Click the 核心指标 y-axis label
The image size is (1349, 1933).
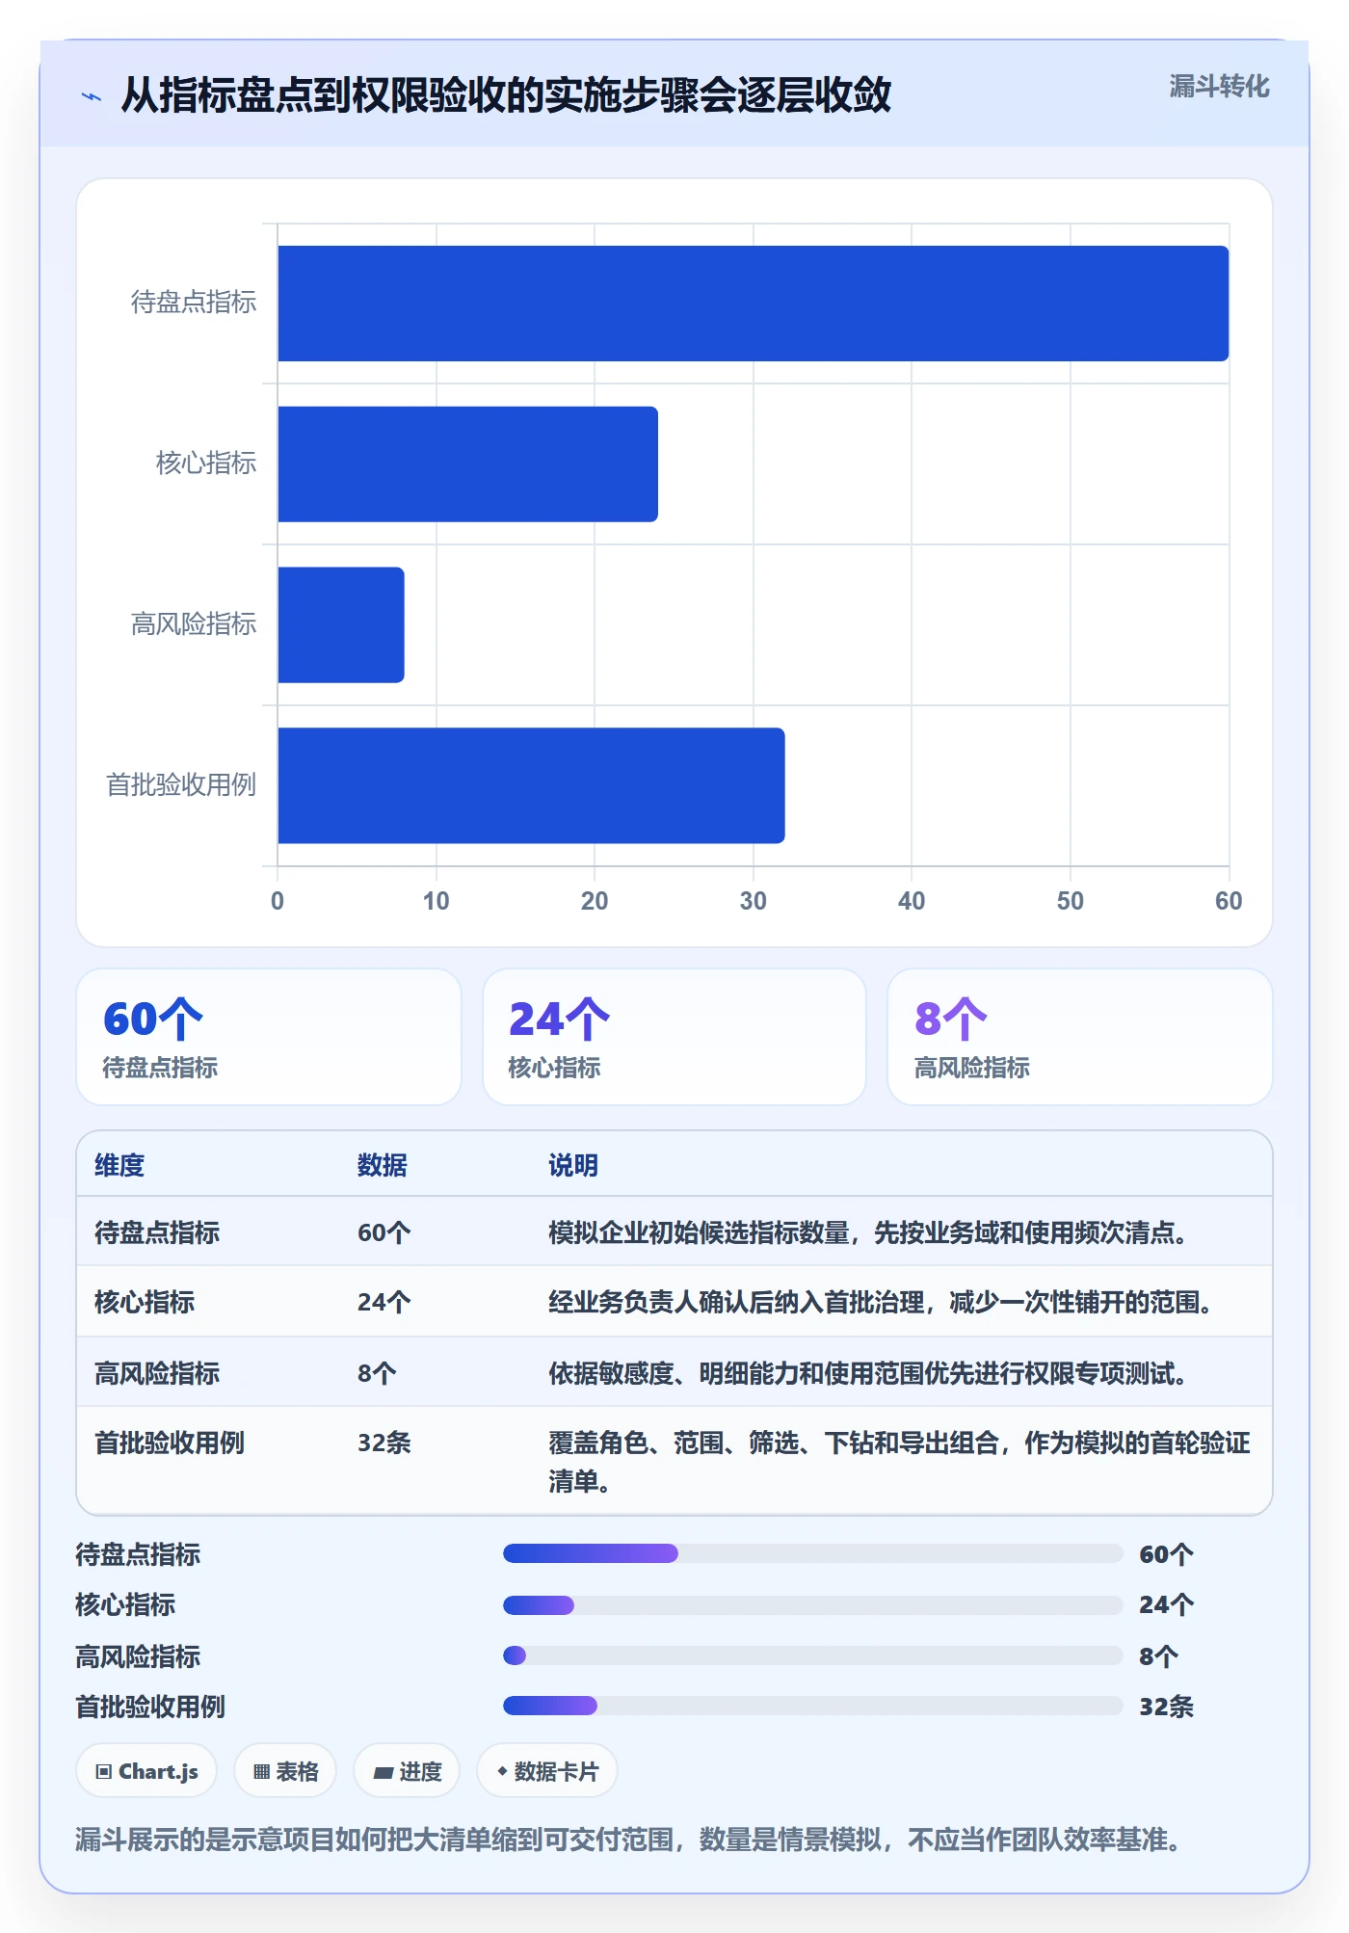pos(206,463)
